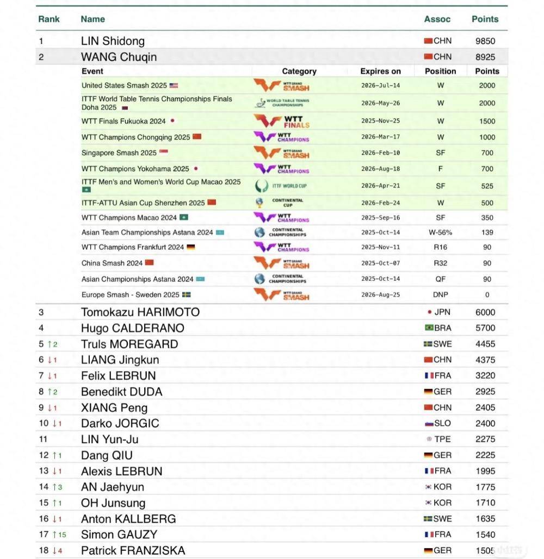Click the France flag for Felix LEBRUN
This screenshot has height=559, width=544.
click(429, 375)
